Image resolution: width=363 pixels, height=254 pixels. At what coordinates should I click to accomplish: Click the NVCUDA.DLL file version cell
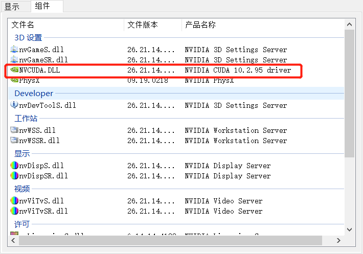[x=151, y=70]
